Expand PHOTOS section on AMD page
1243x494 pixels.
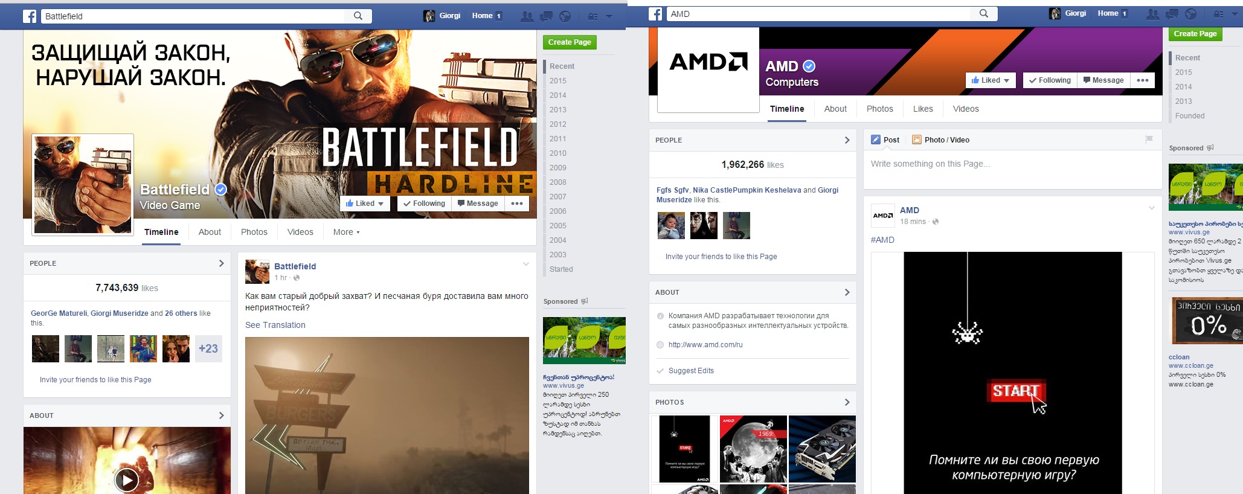pos(847,402)
